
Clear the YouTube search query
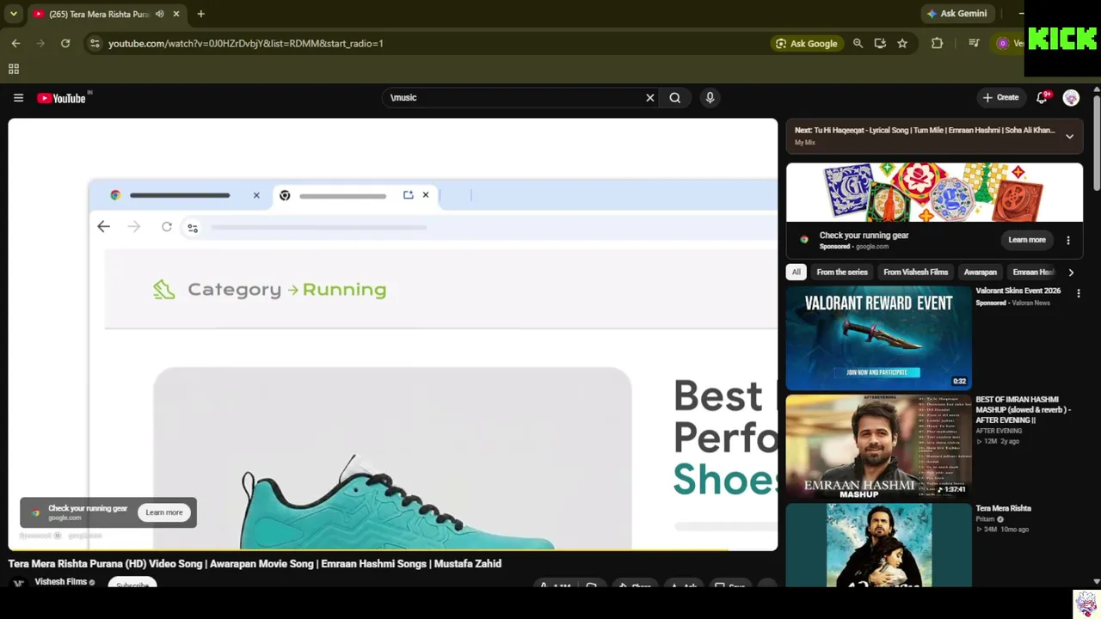[x=650, y=98]
